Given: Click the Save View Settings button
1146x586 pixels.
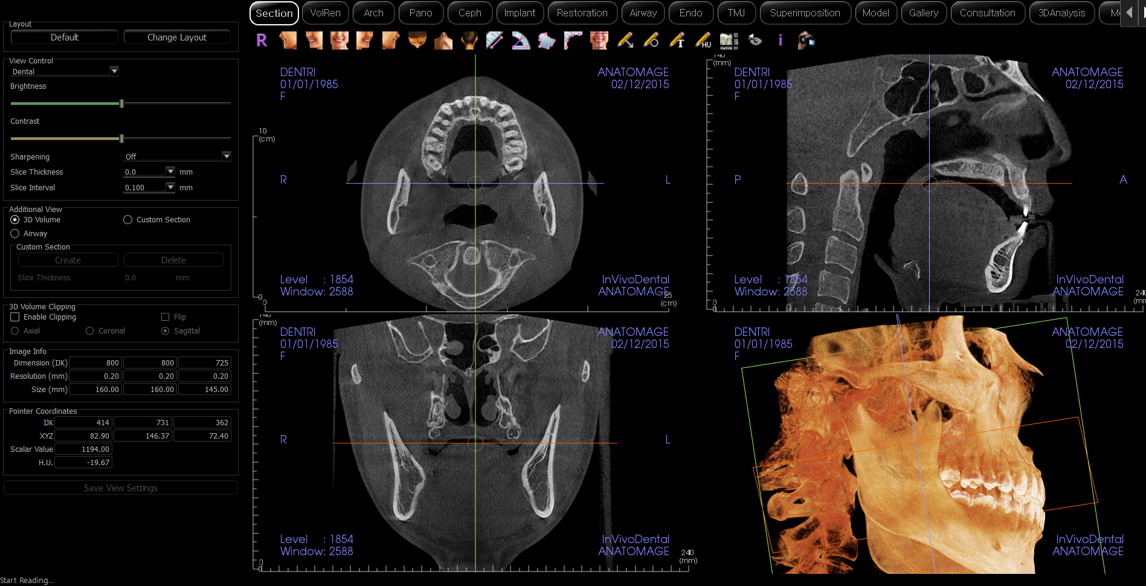Looking at the screenshot, I should coord(121,488).
